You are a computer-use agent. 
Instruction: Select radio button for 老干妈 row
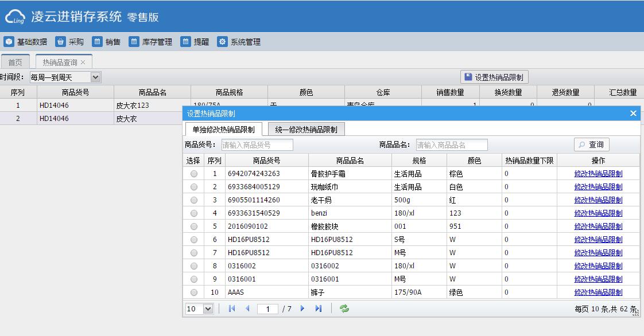[x=194, y=200]
